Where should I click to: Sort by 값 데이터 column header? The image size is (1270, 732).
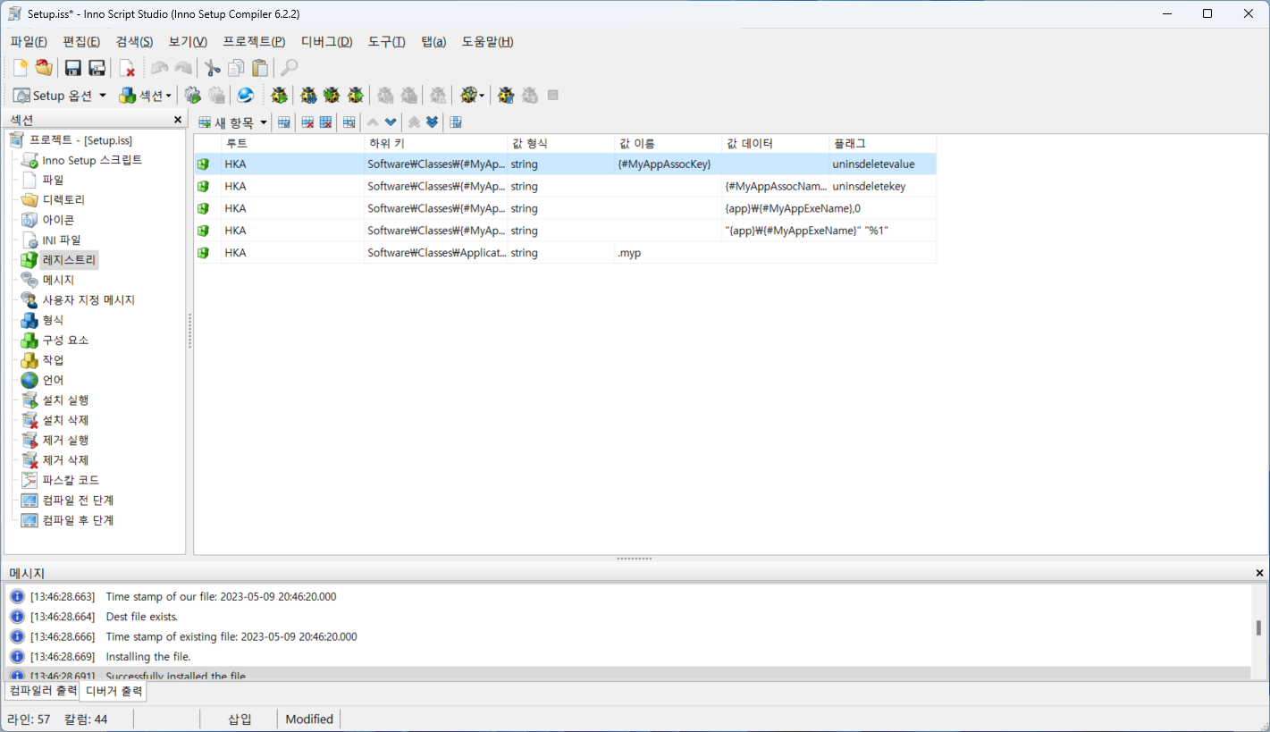775,143
